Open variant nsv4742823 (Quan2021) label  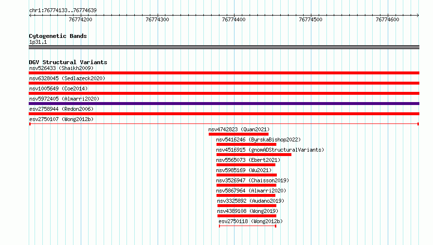pos(239,129)
